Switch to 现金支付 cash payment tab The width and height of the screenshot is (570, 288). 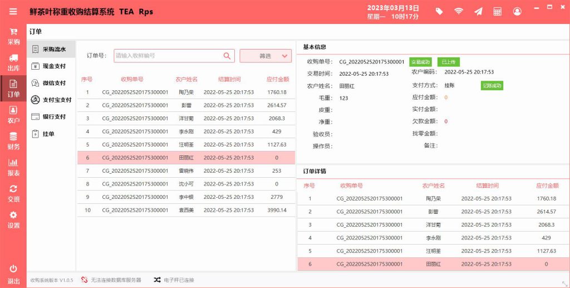click(51, 66)
